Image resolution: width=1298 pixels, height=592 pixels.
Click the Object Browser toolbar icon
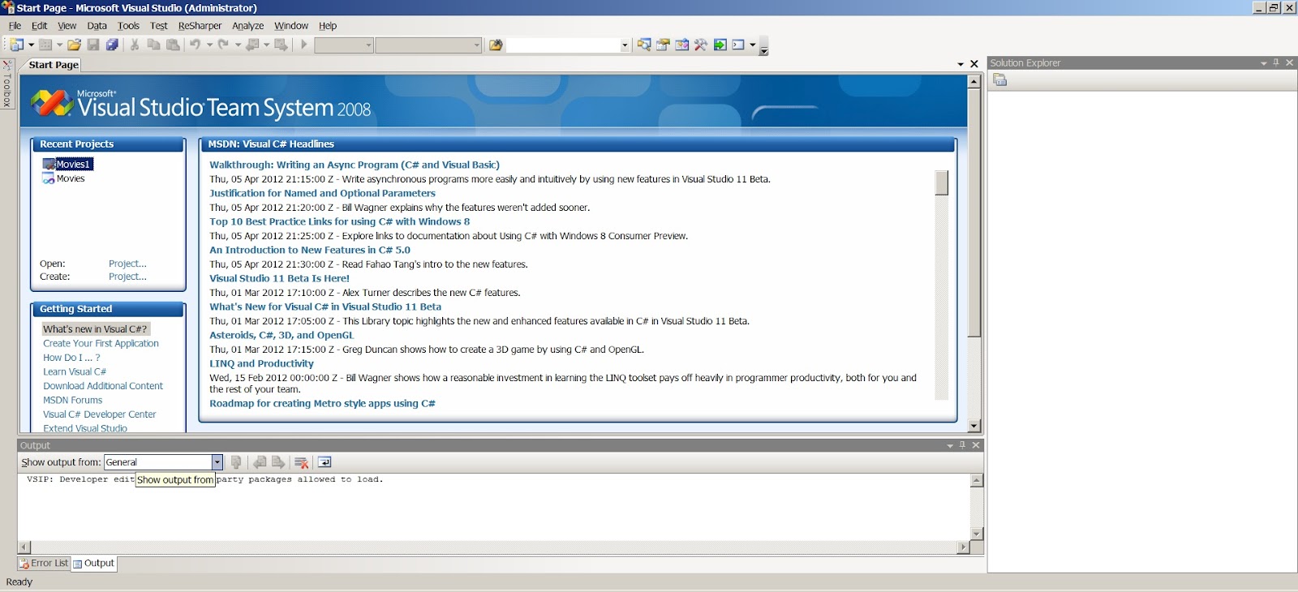coord(682,45)
